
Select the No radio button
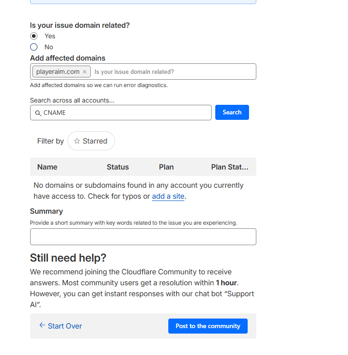(x=34, y=47)
